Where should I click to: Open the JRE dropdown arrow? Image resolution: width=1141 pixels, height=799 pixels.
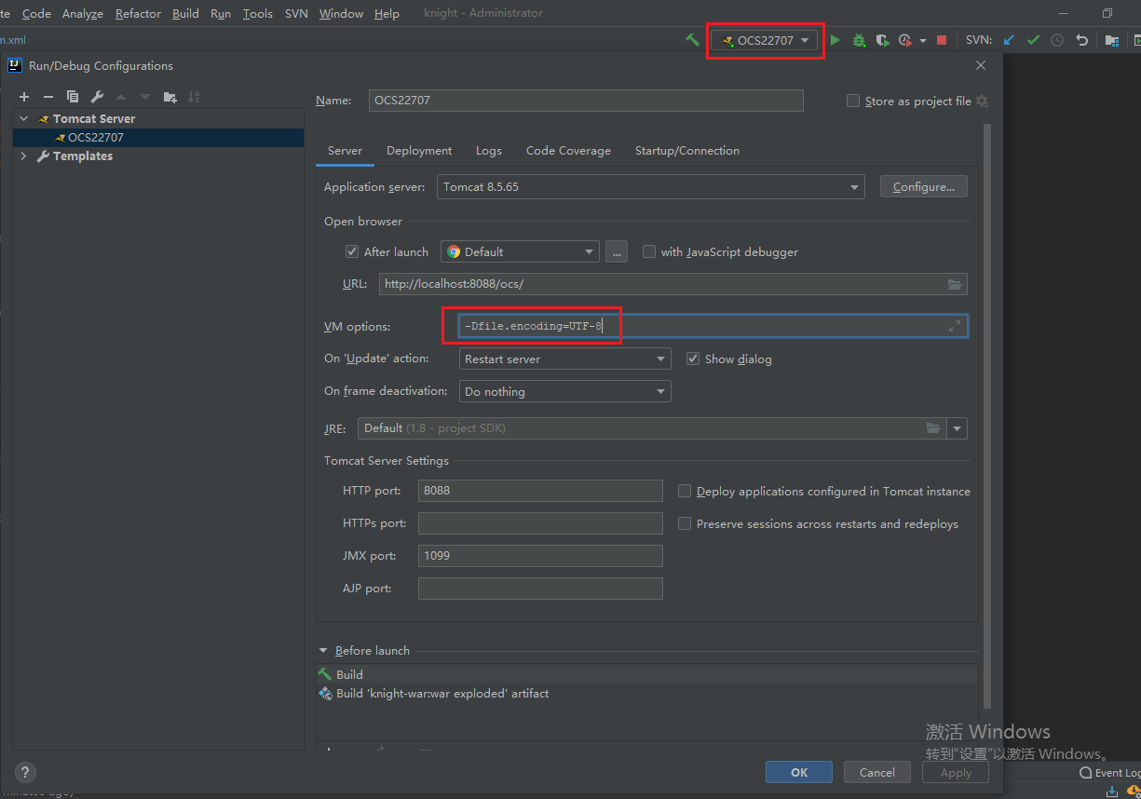[x=958, y=428]
